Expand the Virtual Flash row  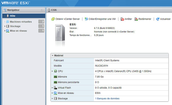tap(52, 88)
